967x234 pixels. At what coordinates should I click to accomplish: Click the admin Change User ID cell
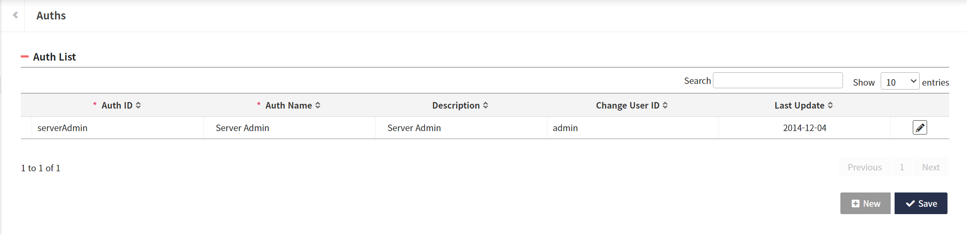tap(565, 128)
